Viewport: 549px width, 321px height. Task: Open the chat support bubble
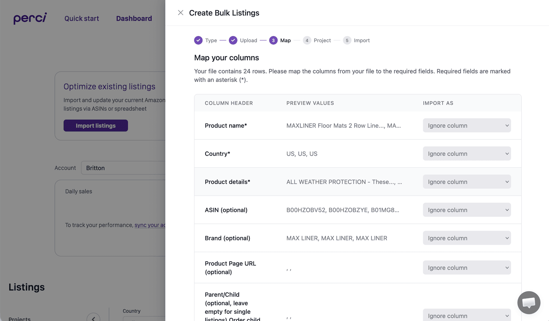[x=529, y=302]
